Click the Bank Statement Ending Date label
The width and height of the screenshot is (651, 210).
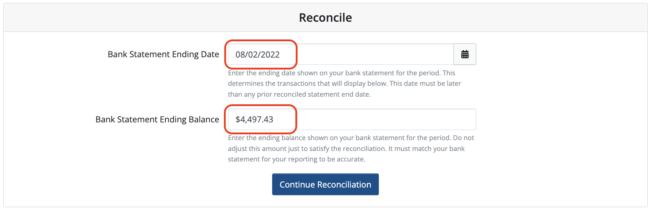point(163,54)
